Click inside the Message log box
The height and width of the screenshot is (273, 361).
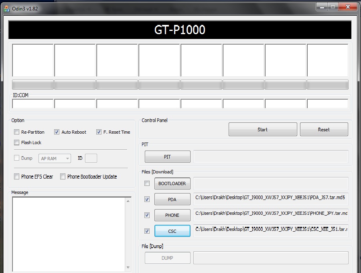tap(69, 234)
